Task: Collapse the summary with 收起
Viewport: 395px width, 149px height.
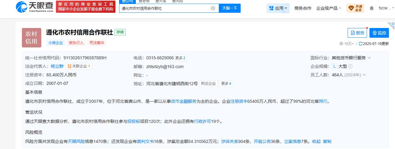Action: [316, 141]
